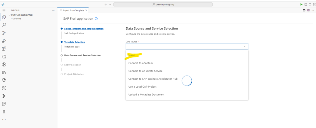This screenshot has width=316, height=128.
Task: Click the hexagon-shaped activity bar icon
Action: (x=4, y=57)
